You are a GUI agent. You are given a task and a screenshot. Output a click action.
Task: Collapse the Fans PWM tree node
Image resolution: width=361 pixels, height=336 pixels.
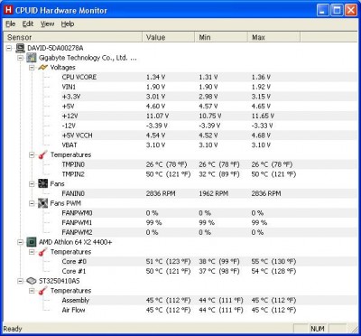coord(32,203)
